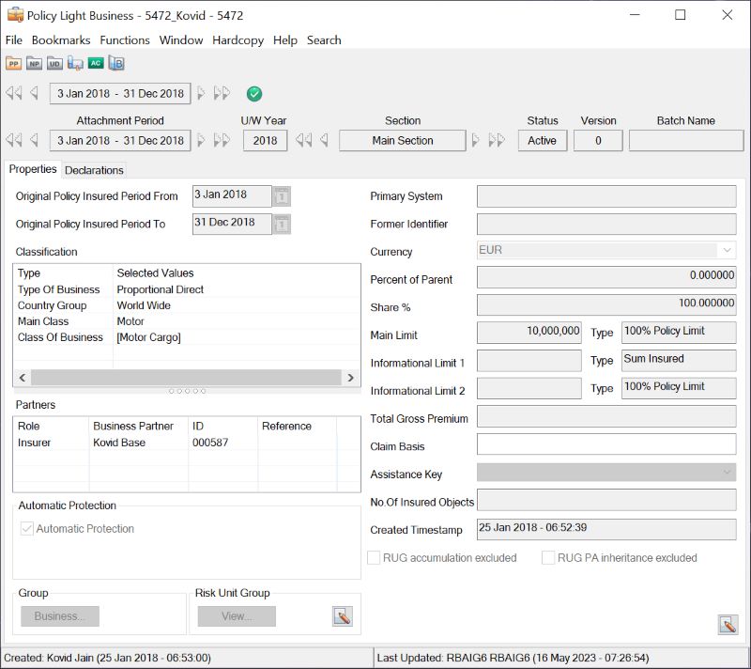Click the PP folder toolbar icon
This screenshot has height=669, width=751.
click(x=14, y=64)
